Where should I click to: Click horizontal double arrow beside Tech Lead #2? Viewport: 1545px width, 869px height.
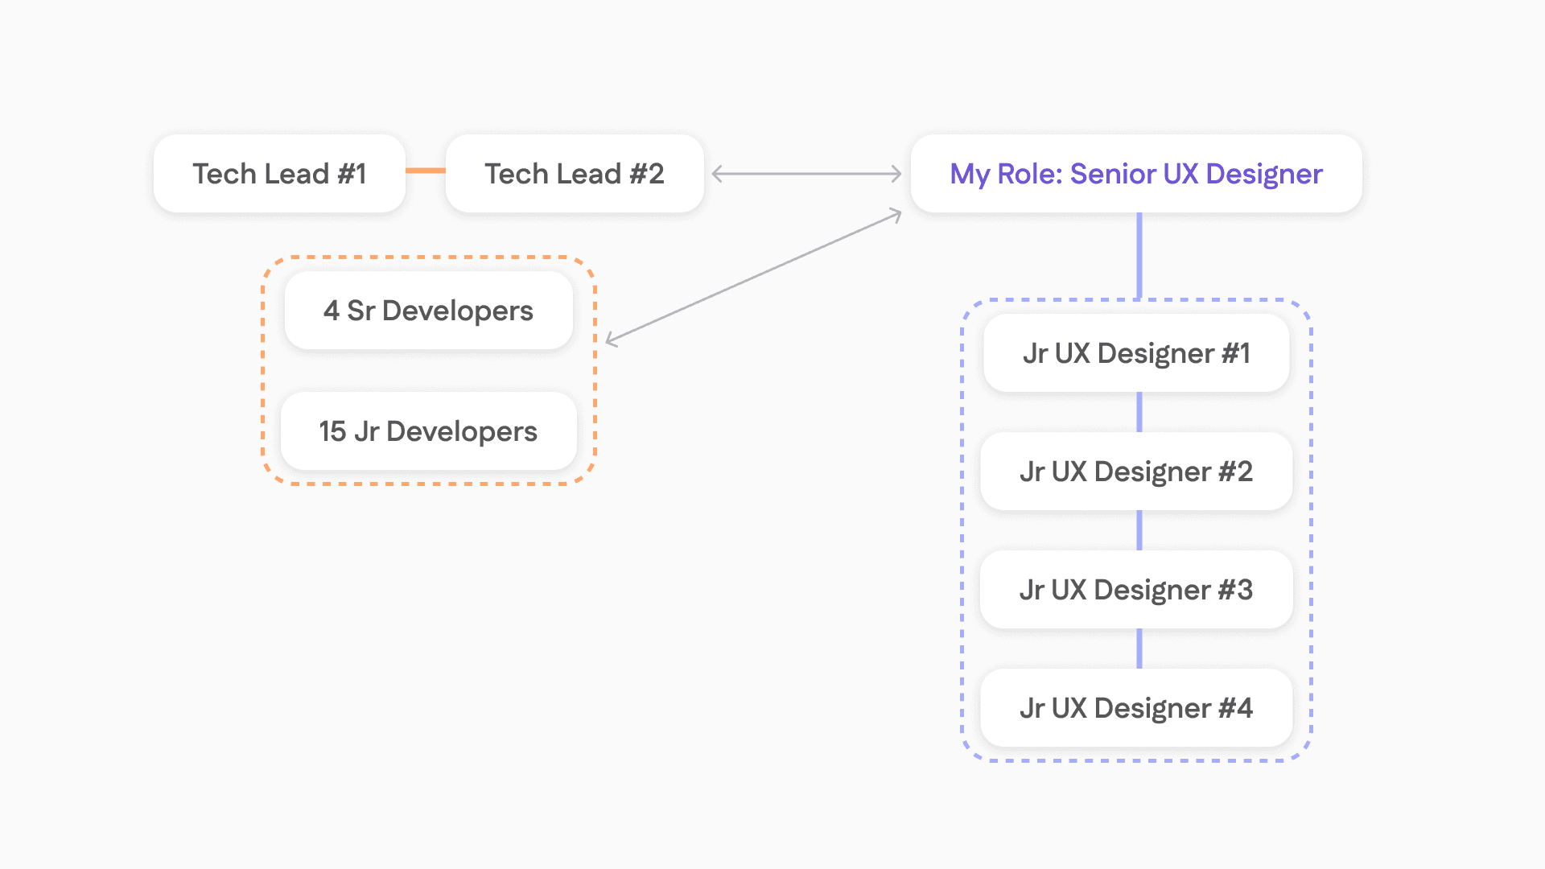[x=806, y=174]
